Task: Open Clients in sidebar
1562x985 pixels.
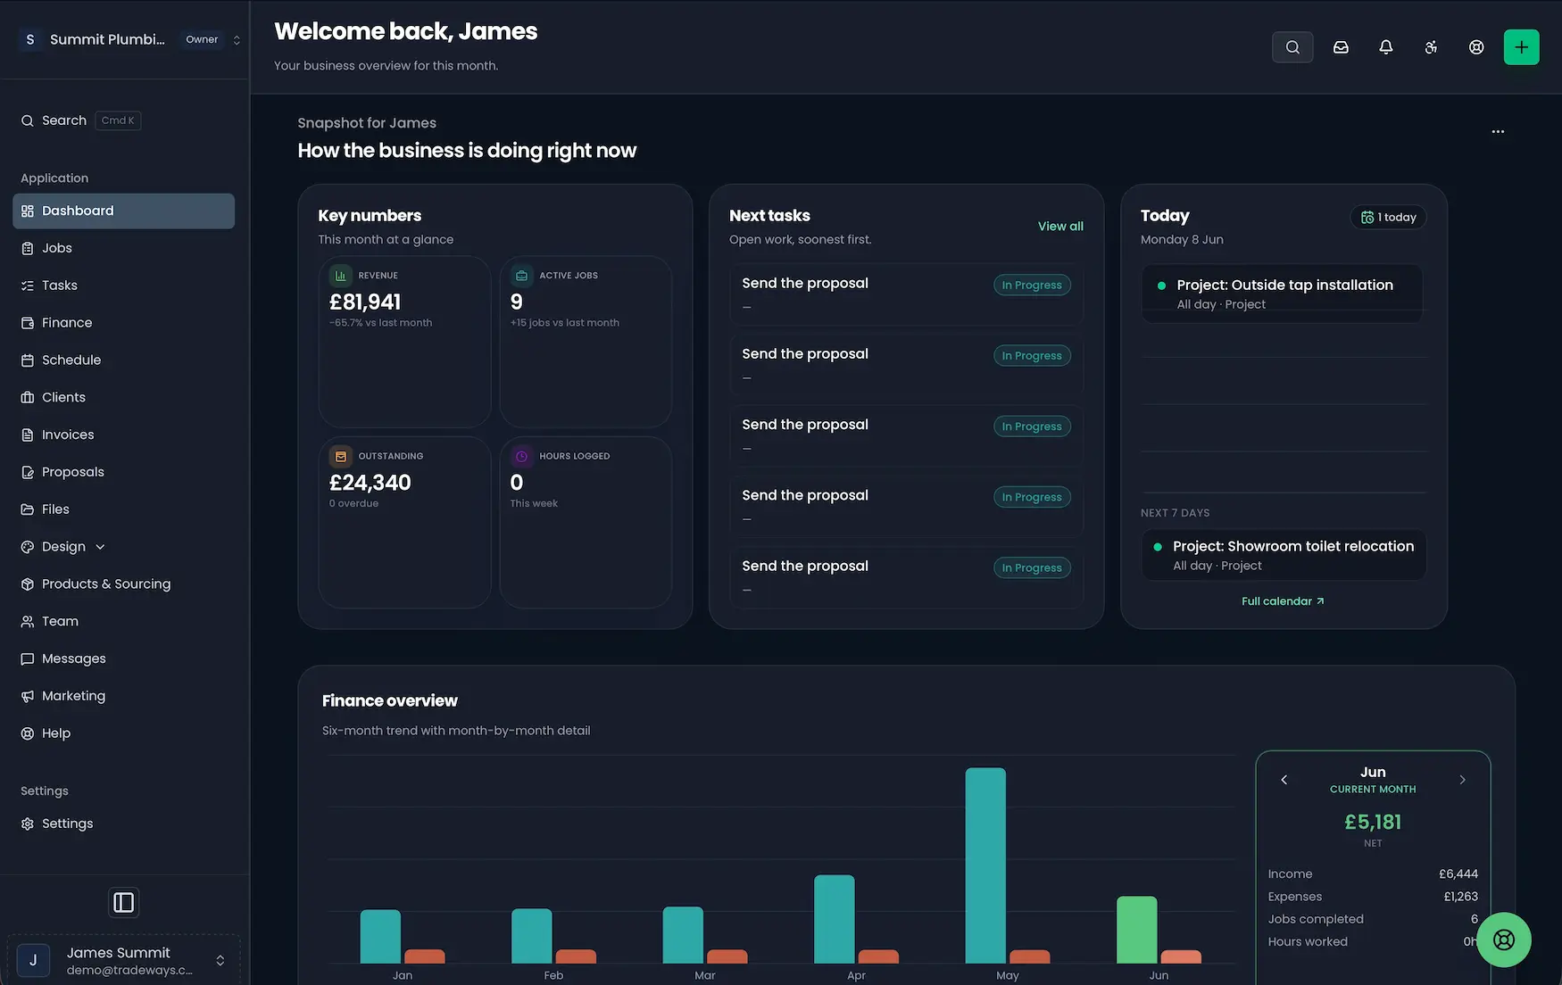Action: (124, 397)
